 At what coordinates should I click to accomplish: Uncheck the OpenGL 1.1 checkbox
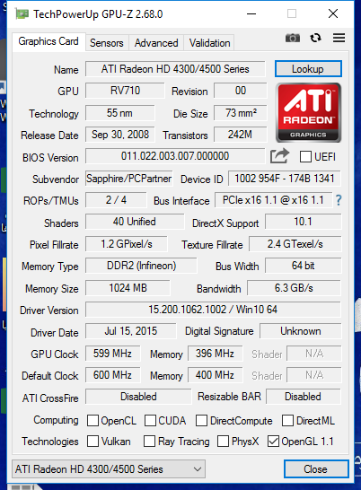point(273,442)
